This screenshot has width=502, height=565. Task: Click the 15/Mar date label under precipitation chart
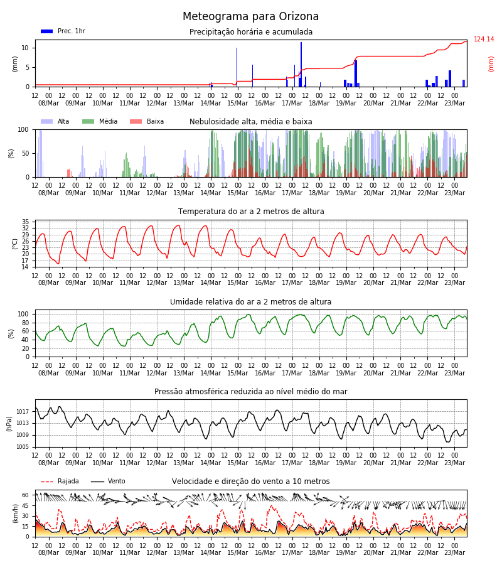[x=238, y=103]
